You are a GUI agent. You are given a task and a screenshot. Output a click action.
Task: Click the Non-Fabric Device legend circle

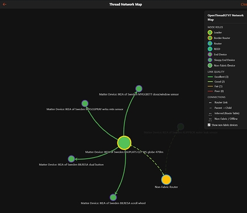tap(210, 65)
